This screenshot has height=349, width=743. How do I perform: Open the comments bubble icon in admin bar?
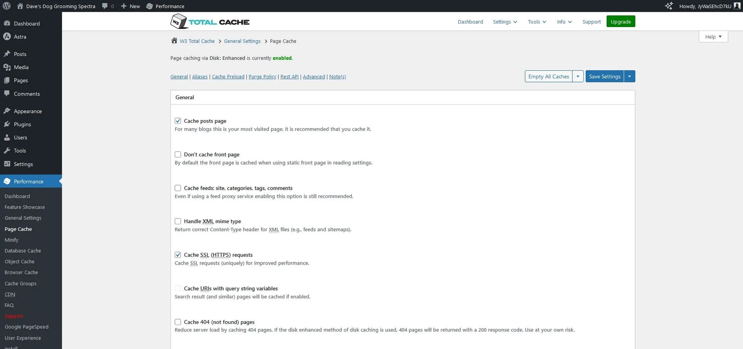point(105,6)
